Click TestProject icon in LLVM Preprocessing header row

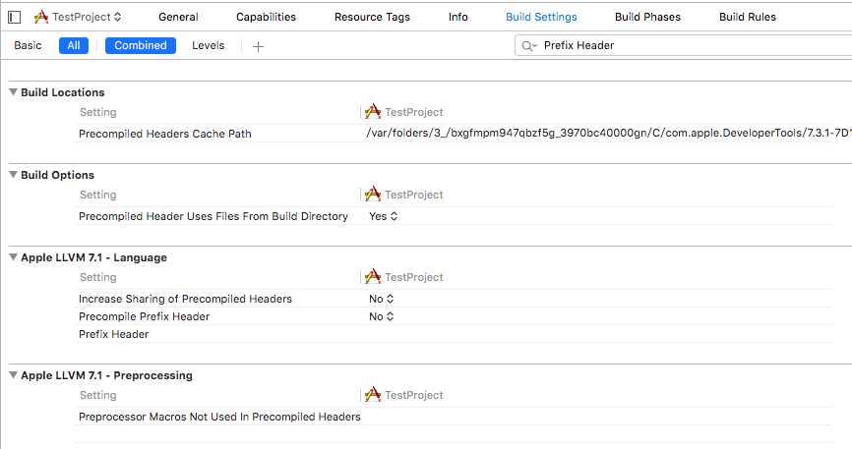coord(373,395)
